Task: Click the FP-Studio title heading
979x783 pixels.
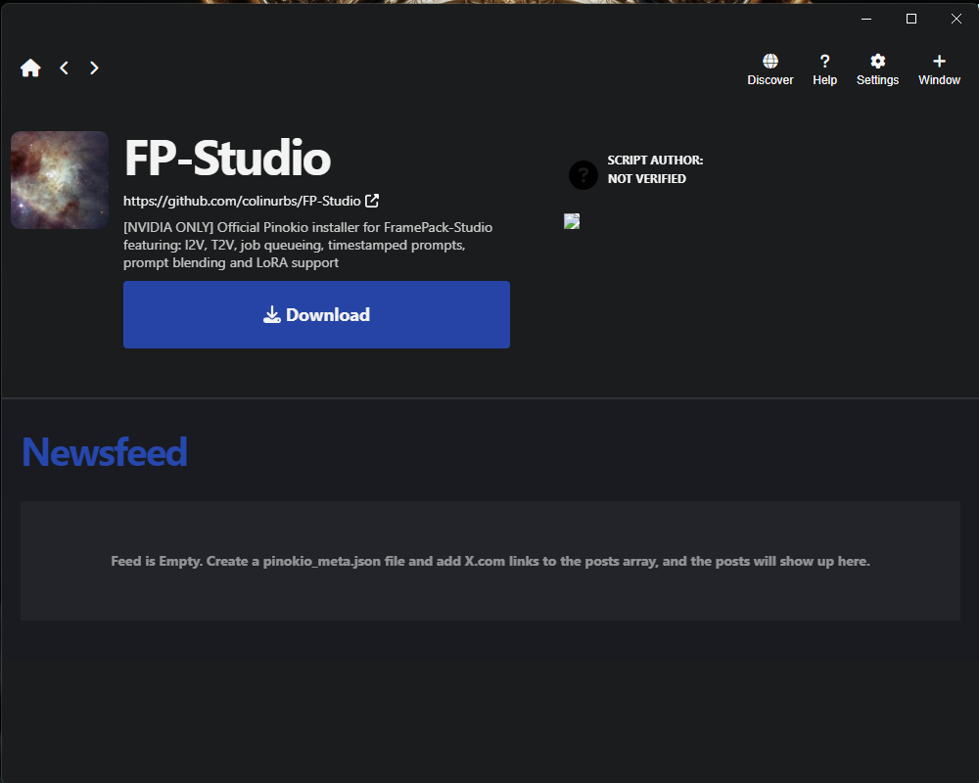Action: [228, 158]
